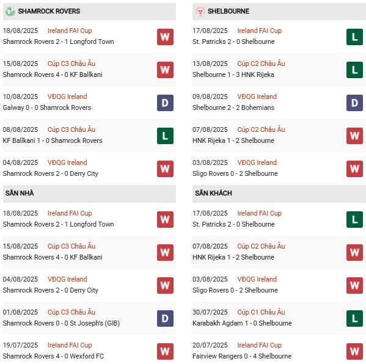
Task: Open VĐQG Ireland link dated 10/08/2025
Action: tap(67, 96)
